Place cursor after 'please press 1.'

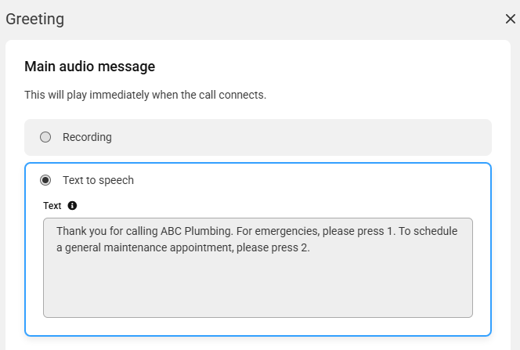(396, 231)
